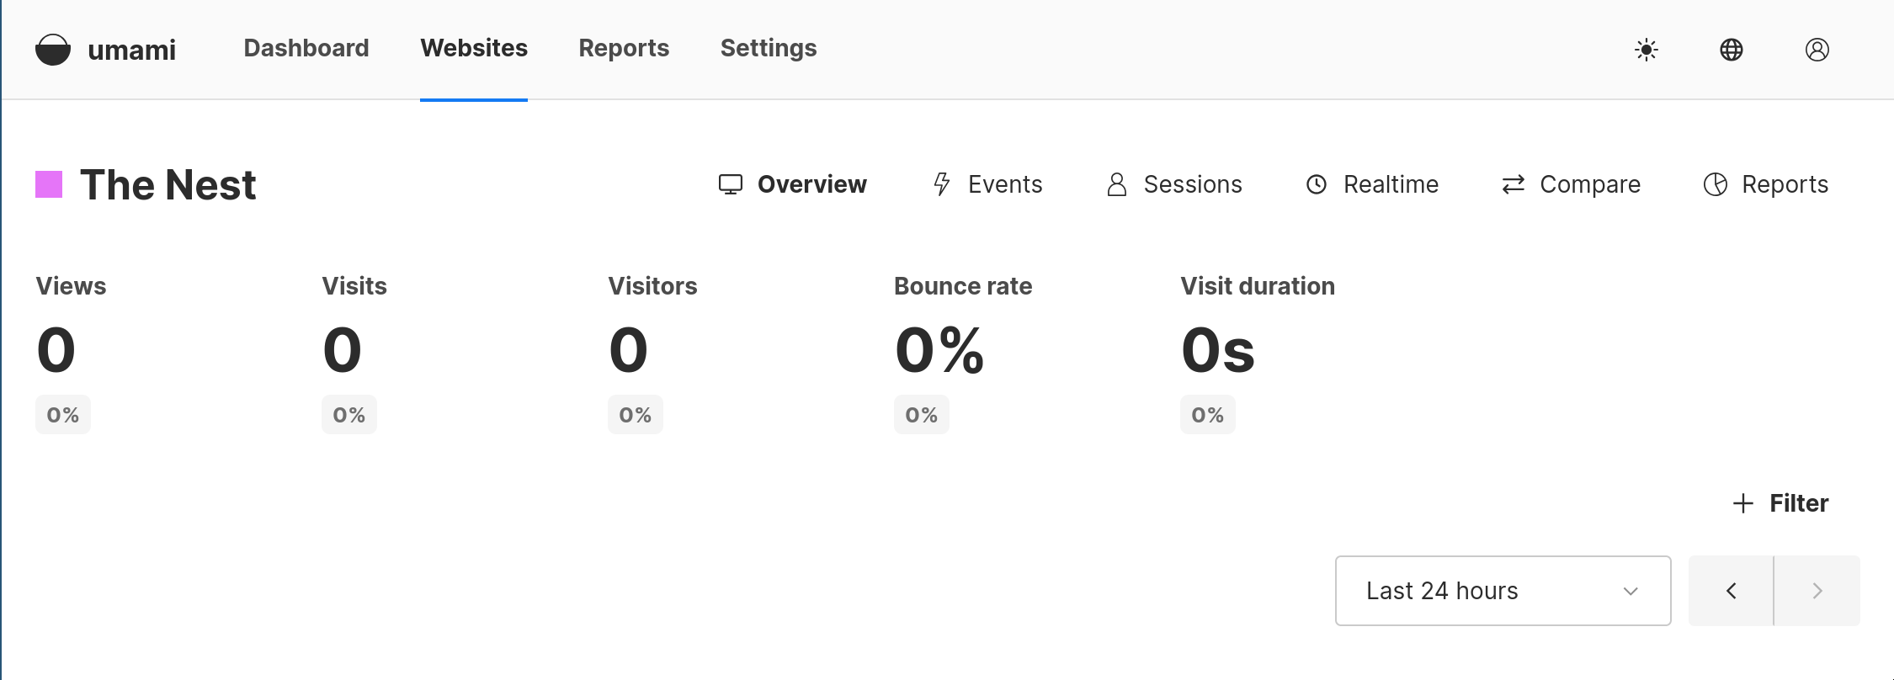Toggle the light/dark theme sun icon
The image size is (1894, 680).
click(x=1647, y=50)
